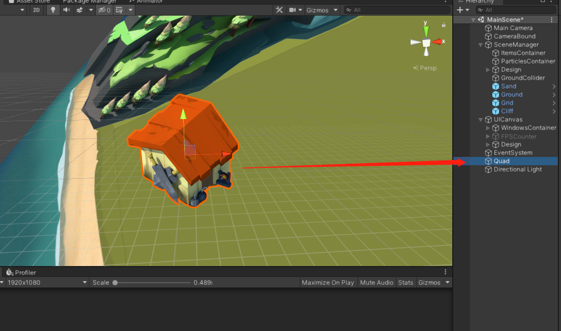Select CameraBound object
The height and width of the screenshot is (331, 561).
pos(515,36)
